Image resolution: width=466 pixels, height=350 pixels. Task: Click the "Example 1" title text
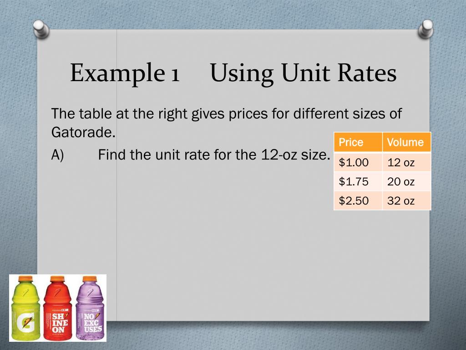[125, 73]
